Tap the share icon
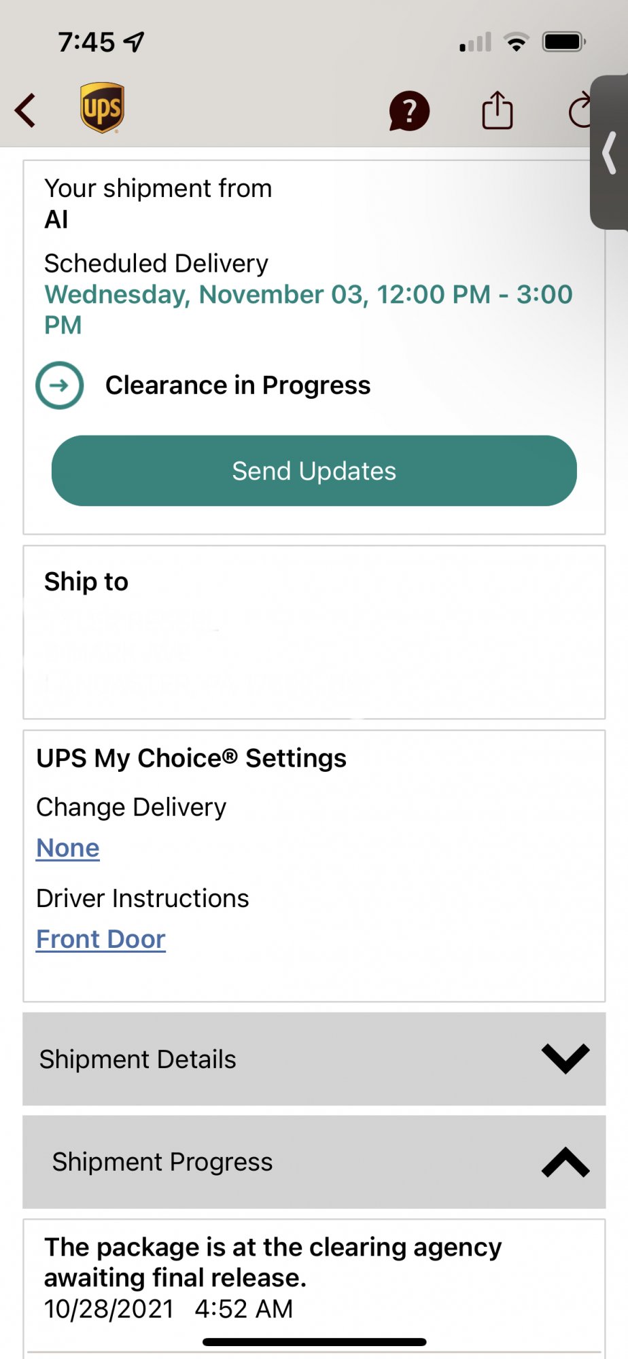The height and width of the screenshot is (1359, 628). (497, 110)
